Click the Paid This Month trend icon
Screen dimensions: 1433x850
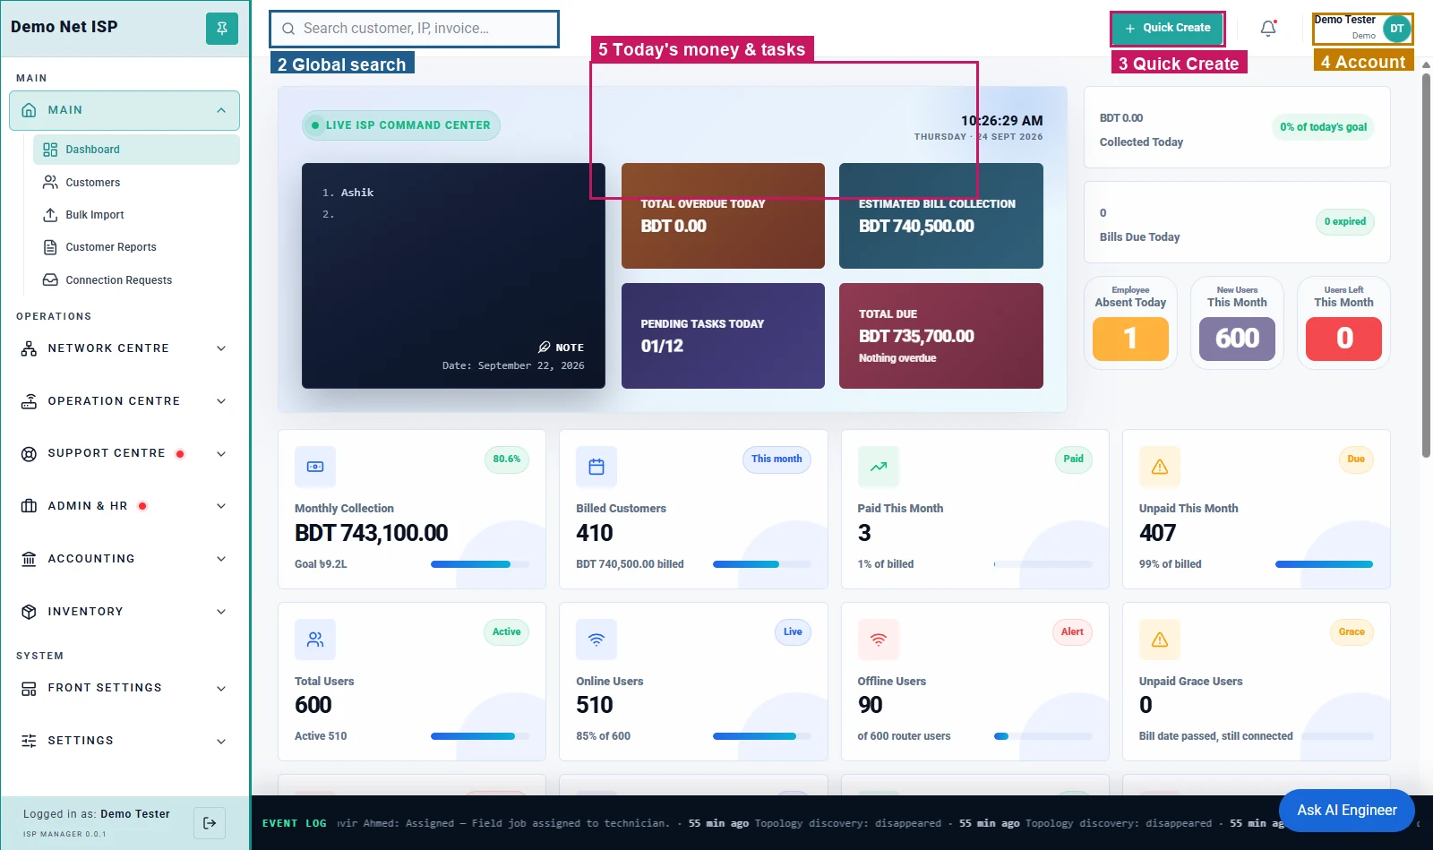click(x=879, y=467)
